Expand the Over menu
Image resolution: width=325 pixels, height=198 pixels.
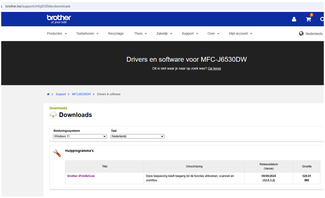tap(213, 33)
